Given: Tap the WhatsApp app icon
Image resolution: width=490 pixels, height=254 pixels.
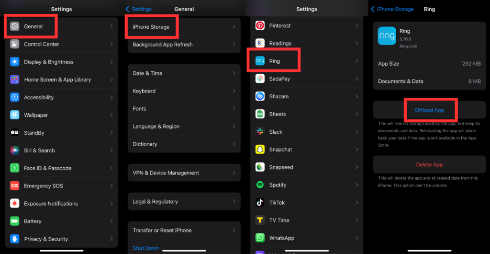Looking at the screenshot, I should 260,238.
